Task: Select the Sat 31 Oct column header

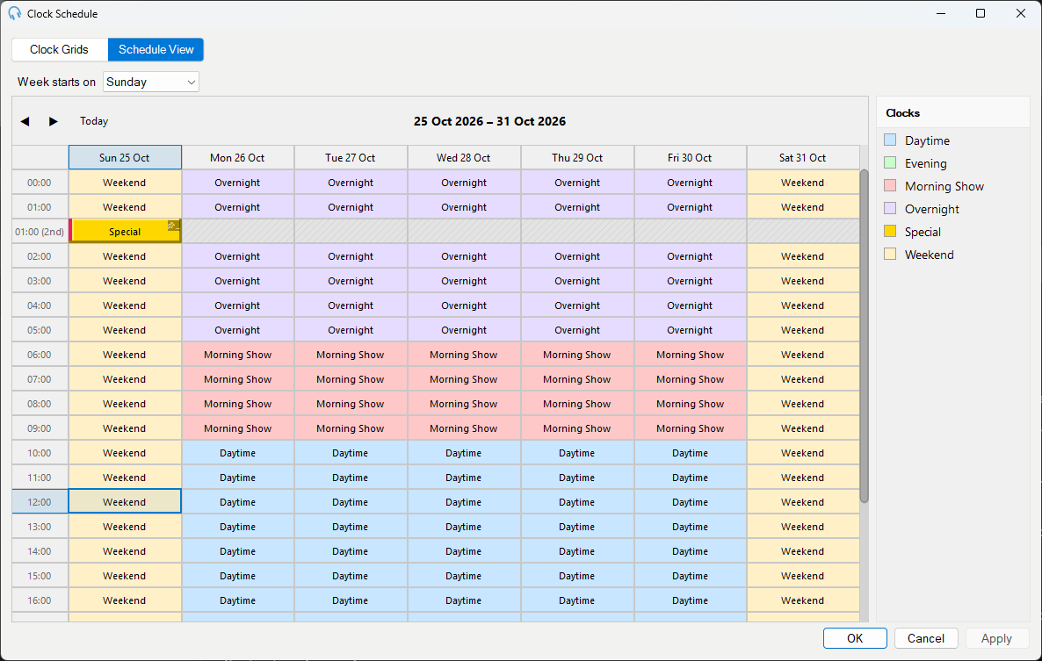Action: point(803,158)
